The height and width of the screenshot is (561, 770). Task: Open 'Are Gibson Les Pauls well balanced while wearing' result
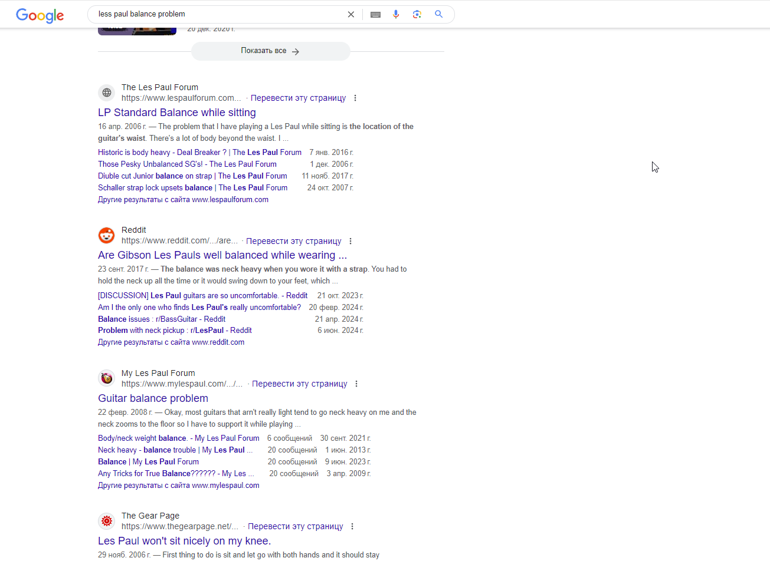222,255
